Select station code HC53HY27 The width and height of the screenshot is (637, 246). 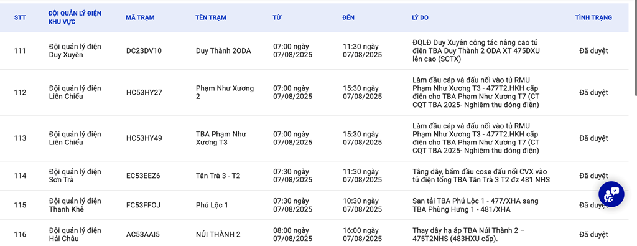pyautogui.click(x=144, y=92)
